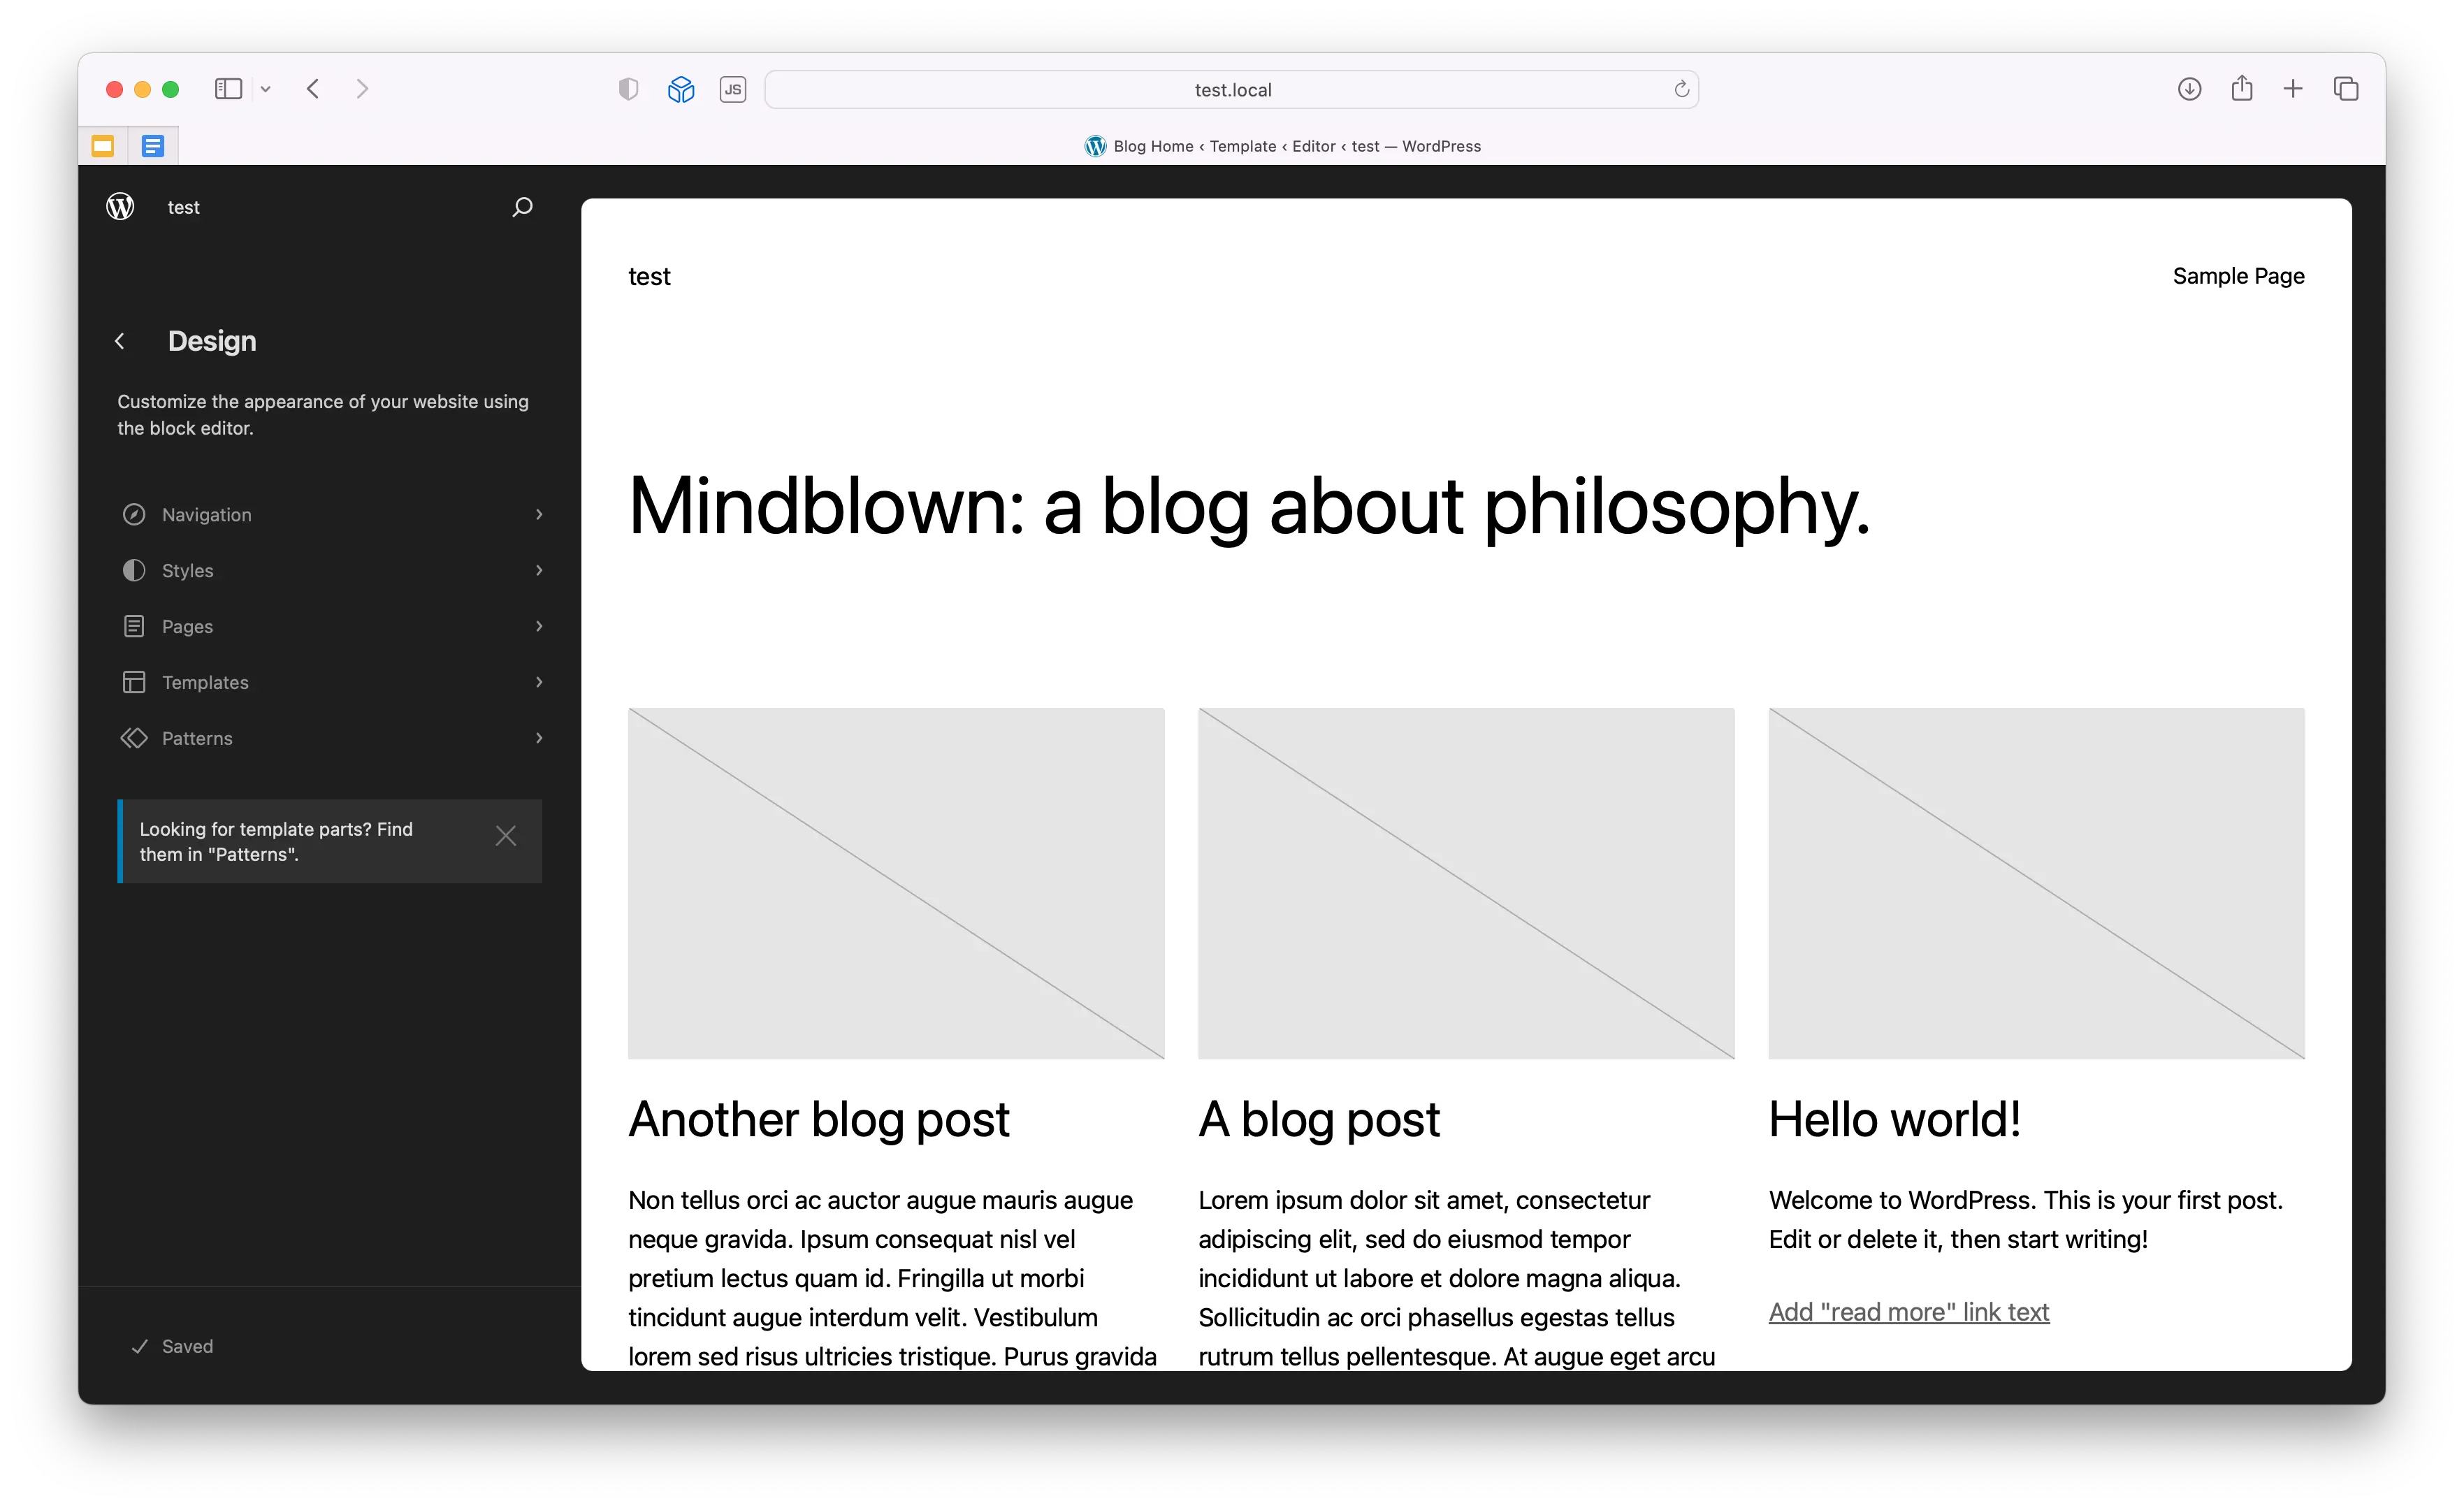This screenshot has width=2464, height=1508.
Task: Go forward with the Safari forward arrow
Action: 362,89
